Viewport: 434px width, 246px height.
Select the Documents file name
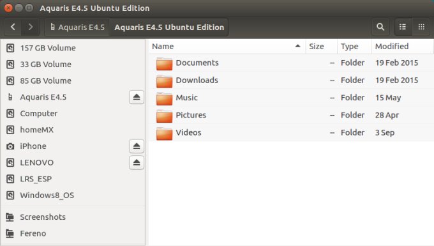point(197,63)
